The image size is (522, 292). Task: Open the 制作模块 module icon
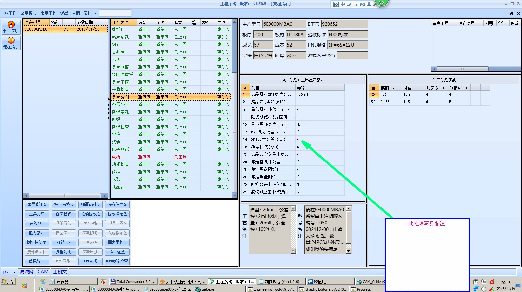11,27
